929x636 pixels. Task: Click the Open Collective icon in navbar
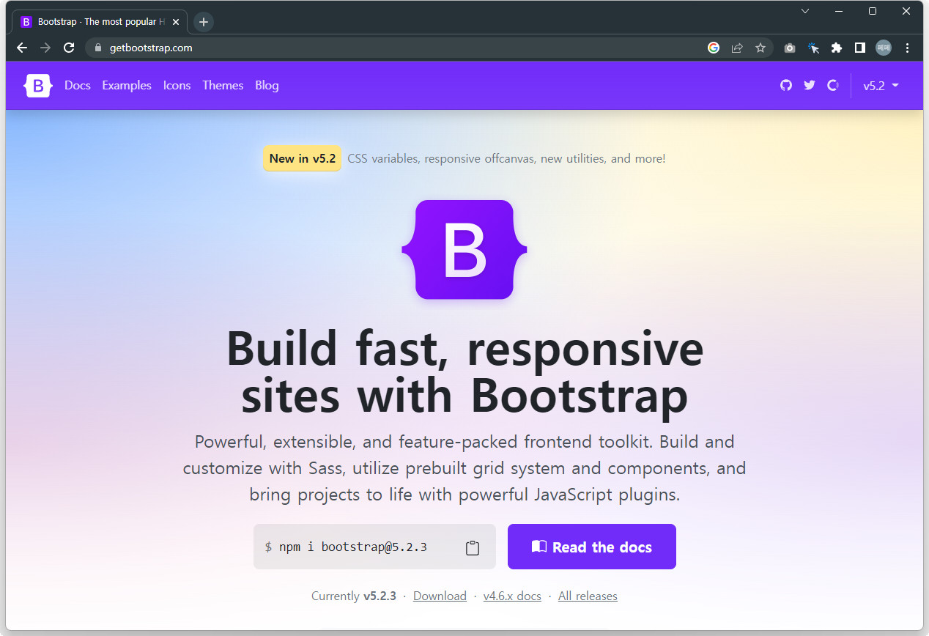[x=832, y=85]
